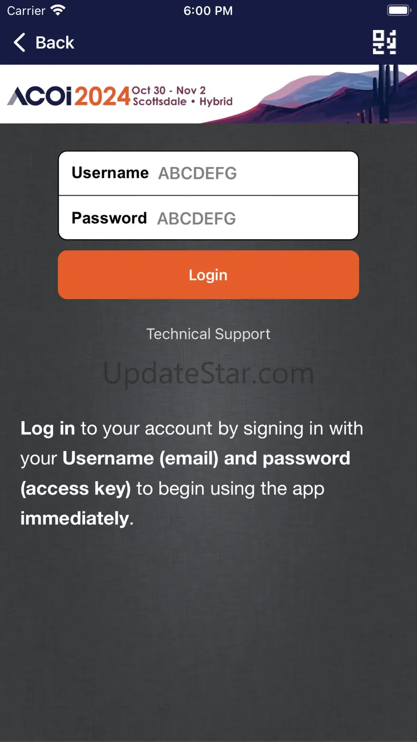Click the ACOI logo in banner
The image size is (417, 742).
(40, 96)
